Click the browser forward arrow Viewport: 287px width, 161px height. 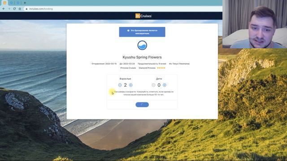[x=9, y=9]
